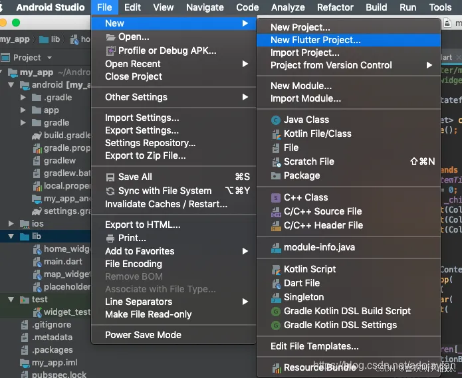
Task: Click the Open folder icon in File menu
Action: (x=110, y=37)
